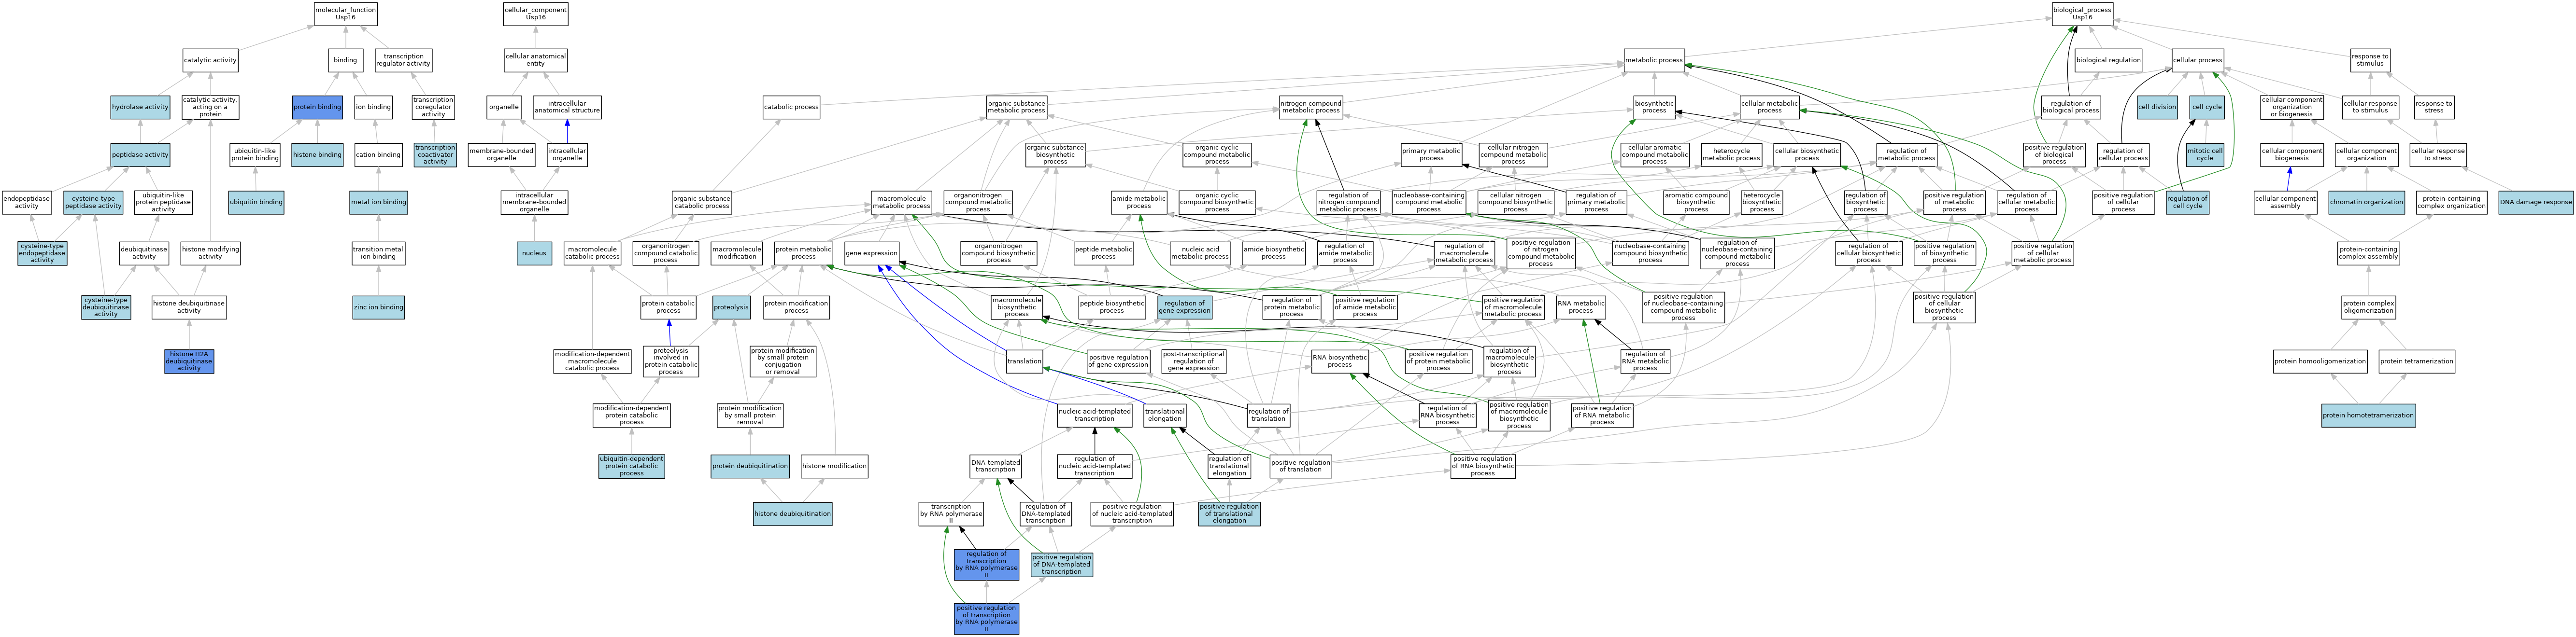This screenshot has width=2576, height=637.
Task: Select the 'protein complex oligomerization' node
Action: click(x=2369, y=307)
